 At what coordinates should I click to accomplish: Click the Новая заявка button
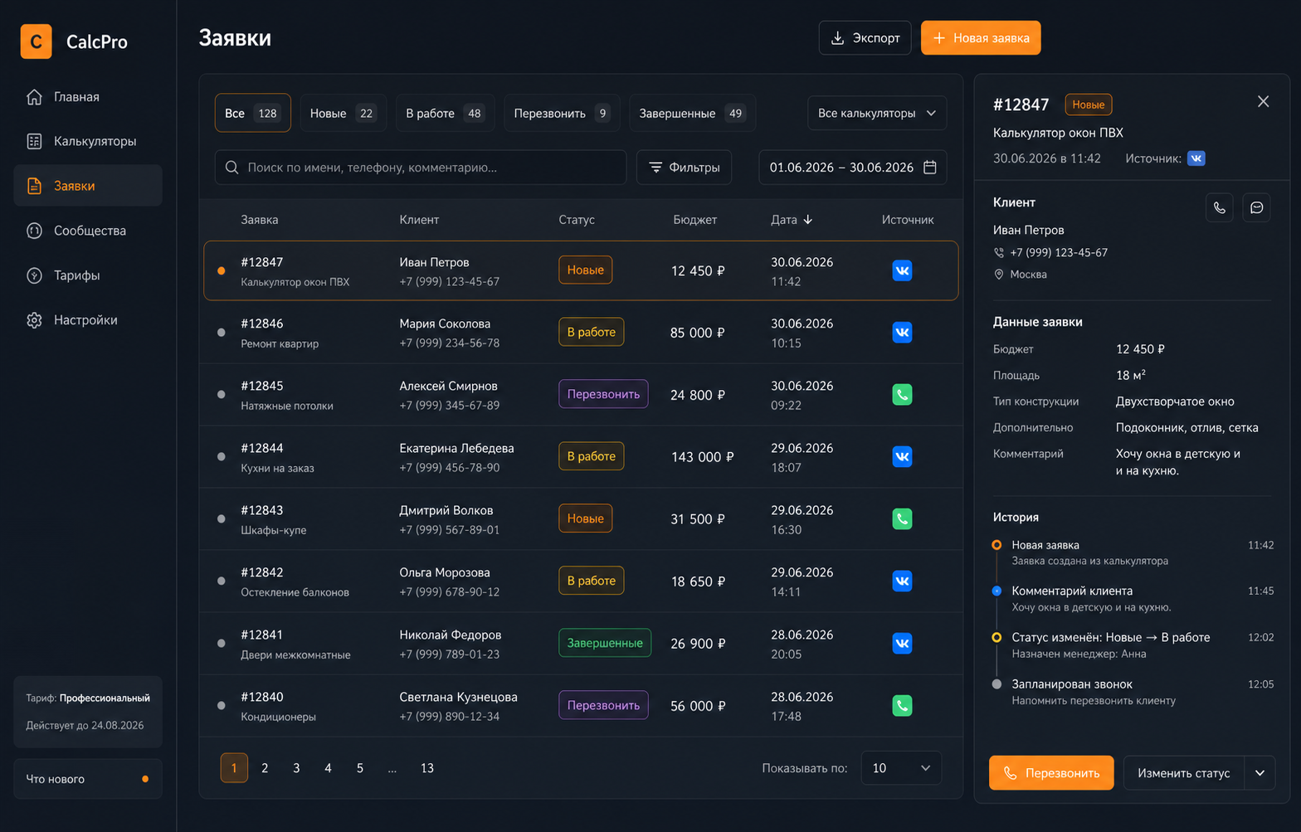pos(981,38)
